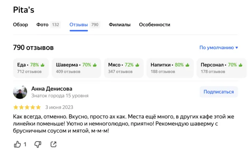The width and height of the screenshot is (249, 153).
Task: Dislike the review with thumbs down
Action: point(38,144)
